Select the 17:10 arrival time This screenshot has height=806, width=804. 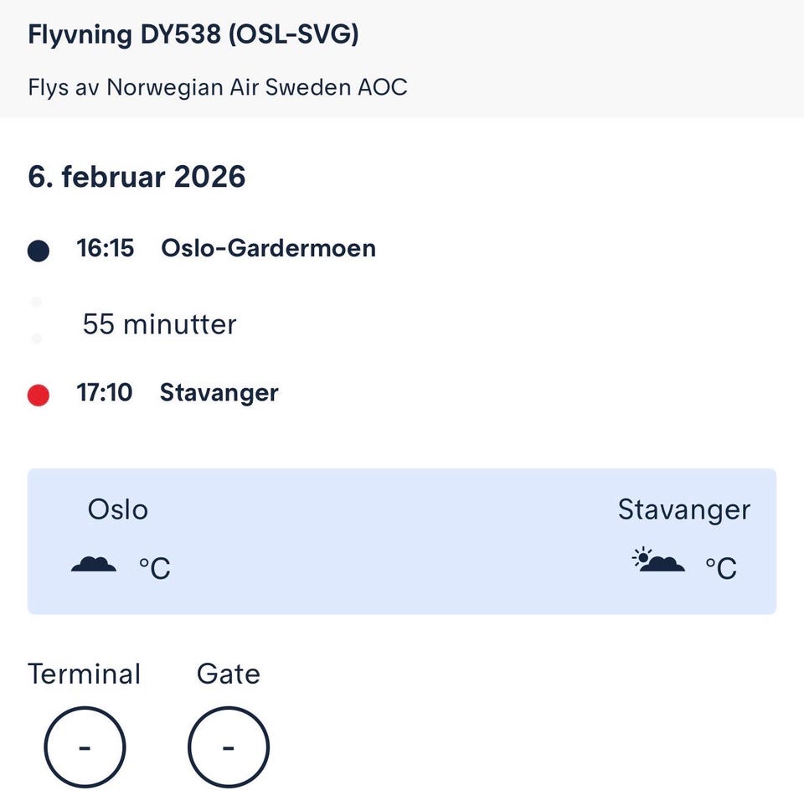105,392
